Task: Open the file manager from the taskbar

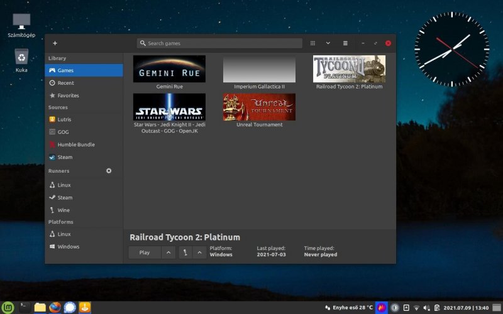Action: [40, 308]
